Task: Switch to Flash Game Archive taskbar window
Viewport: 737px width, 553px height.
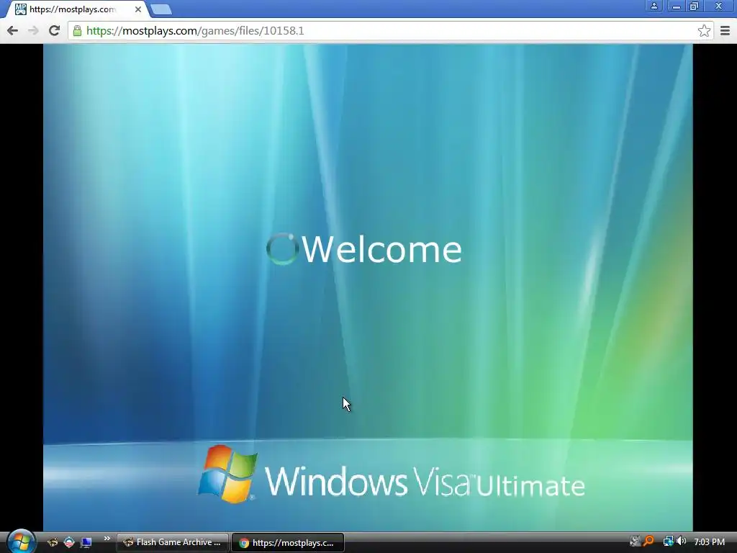Action: 173,543
